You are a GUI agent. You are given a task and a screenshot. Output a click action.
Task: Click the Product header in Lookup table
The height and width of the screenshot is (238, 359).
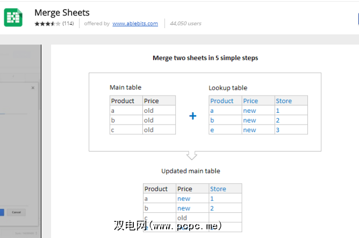[x=222, y=101]
